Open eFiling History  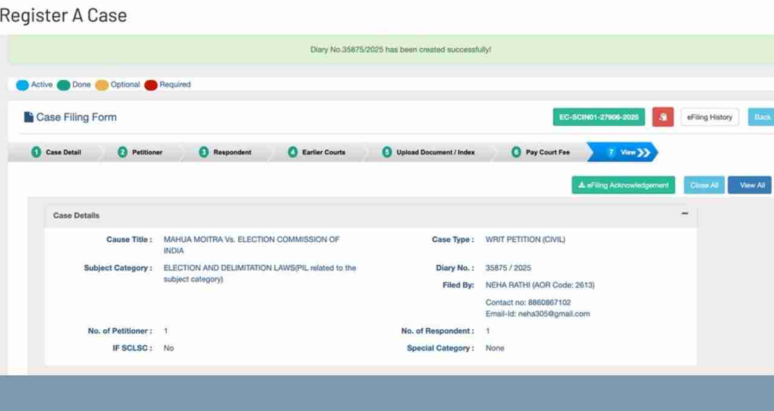pos(709,117)
